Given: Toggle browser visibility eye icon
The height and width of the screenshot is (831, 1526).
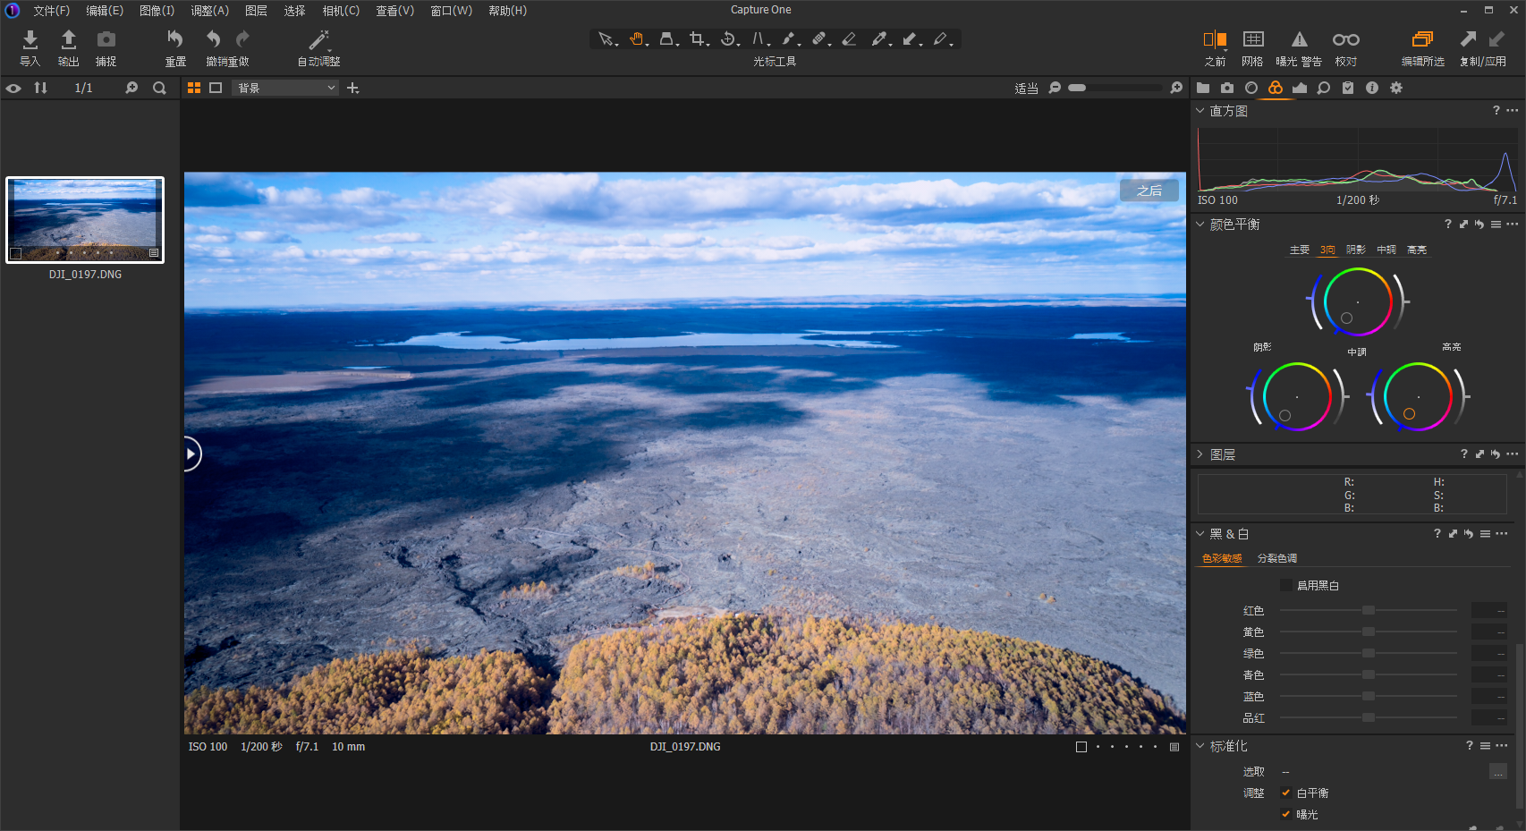Looking at the screenshot, I should pyautogui.click(x=13, y=88).
